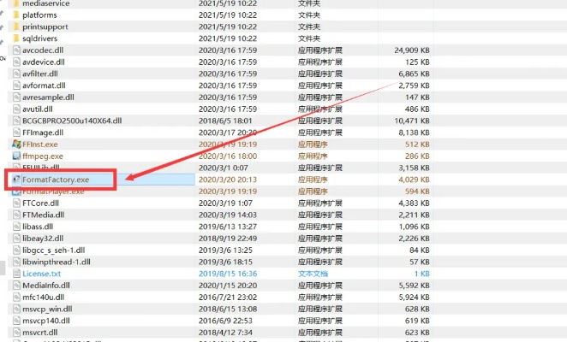
Task: Click the platforms folder icon
Action: tap(16, 15)
